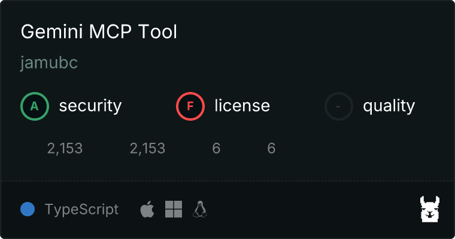
Task: Open the jamubc author link
Action: [x=49, y=63]
